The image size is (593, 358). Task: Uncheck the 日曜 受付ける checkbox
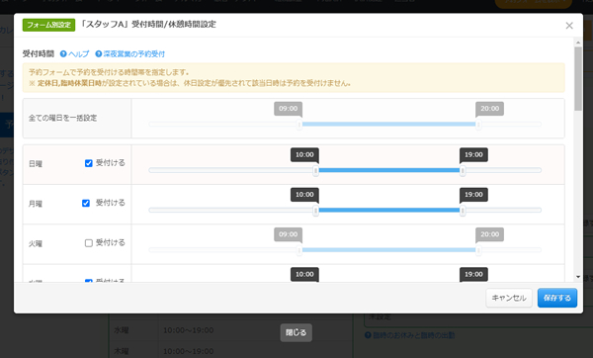click(89, 163)
